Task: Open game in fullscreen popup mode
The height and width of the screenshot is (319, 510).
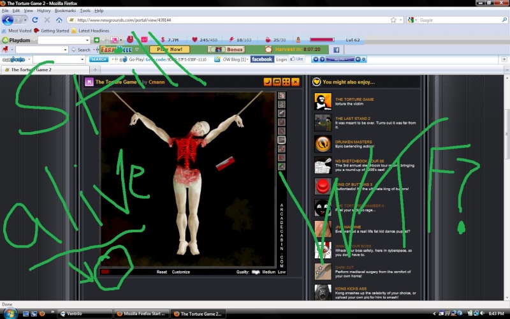Action: [286, 82]
